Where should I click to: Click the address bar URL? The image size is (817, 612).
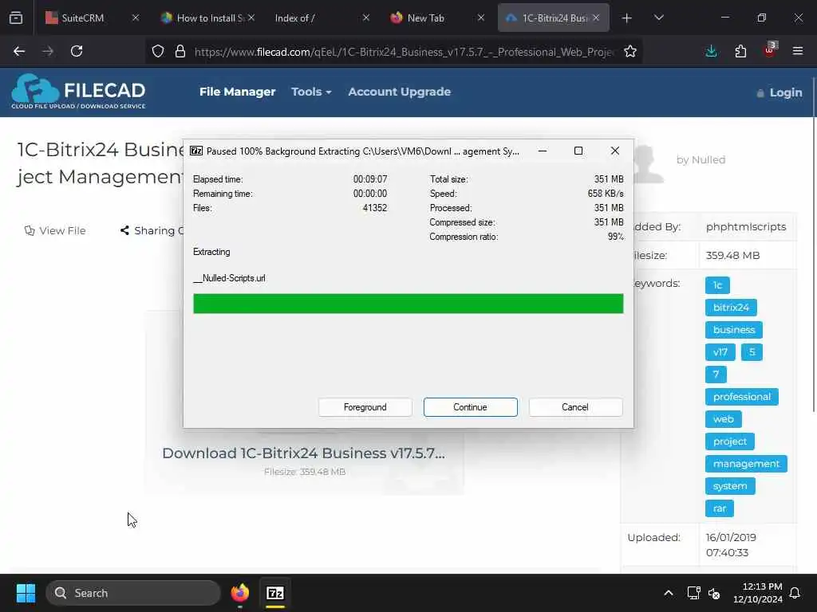[x=405, y=52]
